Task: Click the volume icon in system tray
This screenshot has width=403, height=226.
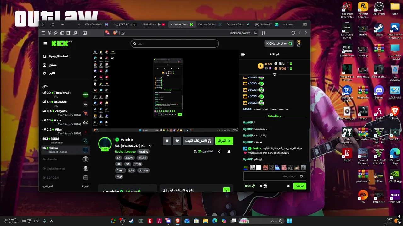Action: [24, 221]
